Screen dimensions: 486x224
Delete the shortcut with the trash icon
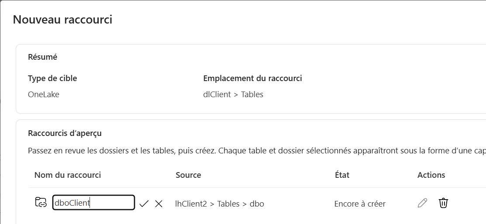(x=443, y=203)
